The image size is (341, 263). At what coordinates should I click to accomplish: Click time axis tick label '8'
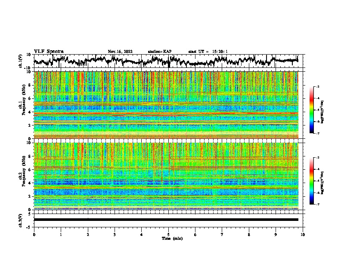coord(249,235)
